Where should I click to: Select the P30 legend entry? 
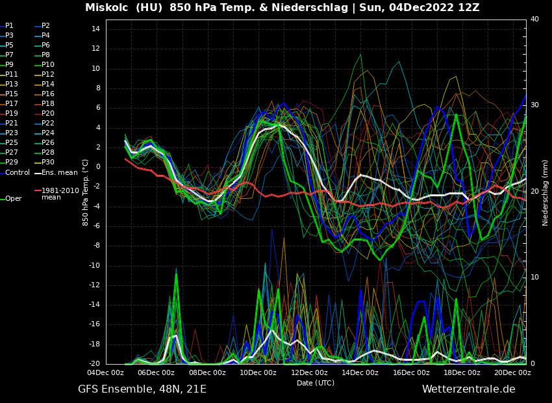47,162
